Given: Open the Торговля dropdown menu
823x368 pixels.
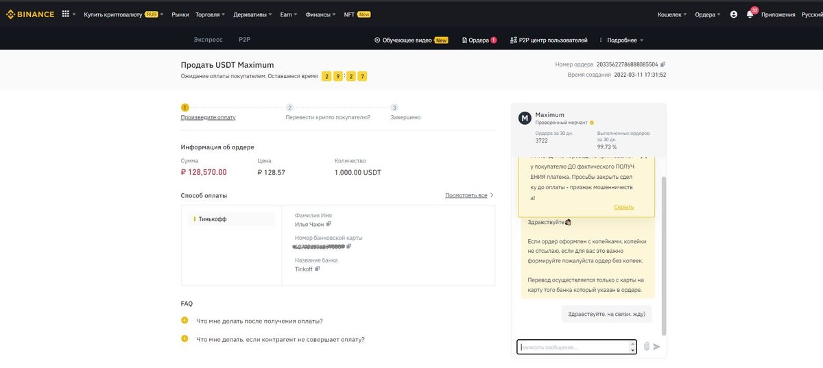Looking at the screenshot, I should point(210,14).
